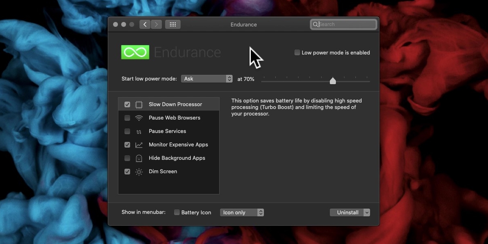Uncheck Monitor Expensive Apps checkbox

tap(127, 145)
